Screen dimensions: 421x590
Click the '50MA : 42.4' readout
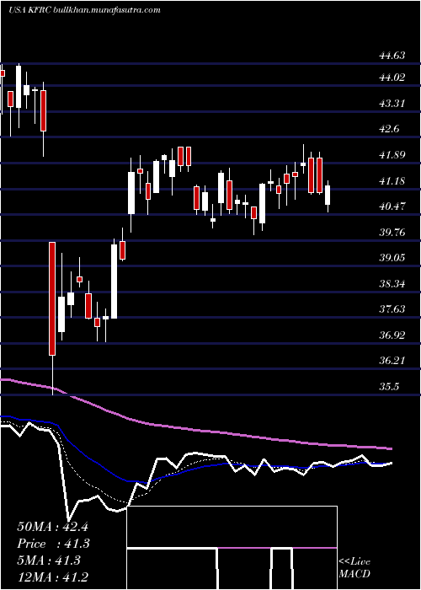pyautogui.click(x=52, y=527)
